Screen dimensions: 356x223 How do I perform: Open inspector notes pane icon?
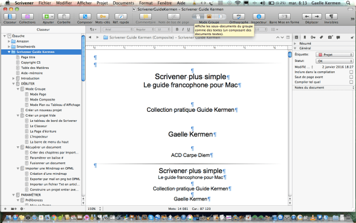click(296, 37)
